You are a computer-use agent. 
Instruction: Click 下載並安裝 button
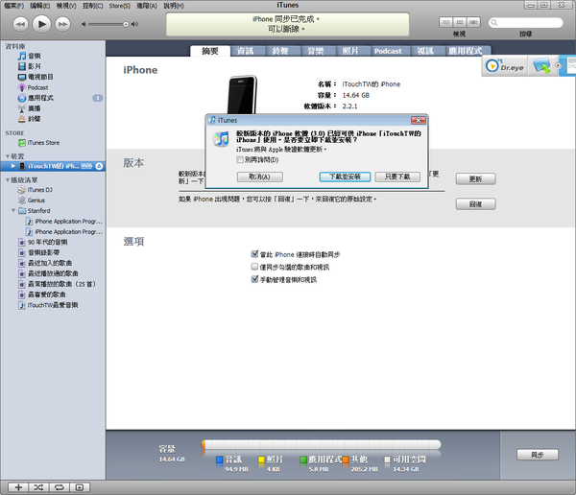(x=345, y=177)
